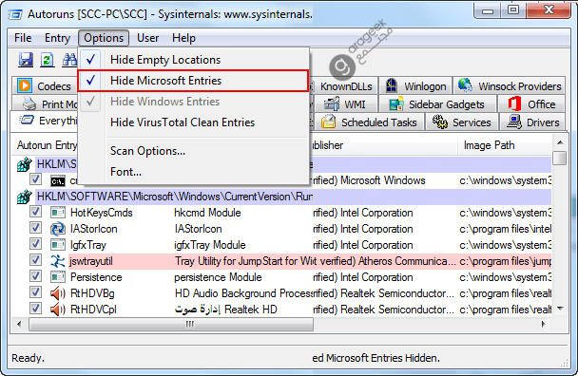
Task: Switch to the Winlogon tab
Action: tap(415, 86)
